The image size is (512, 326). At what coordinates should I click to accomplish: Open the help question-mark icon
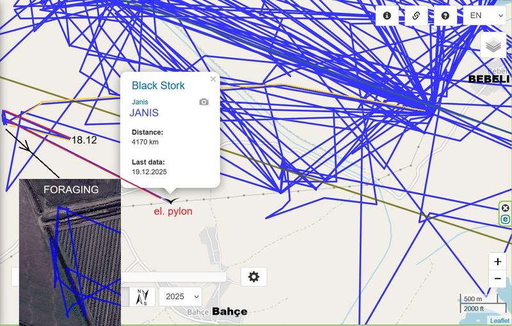click(x=445, y=15)
